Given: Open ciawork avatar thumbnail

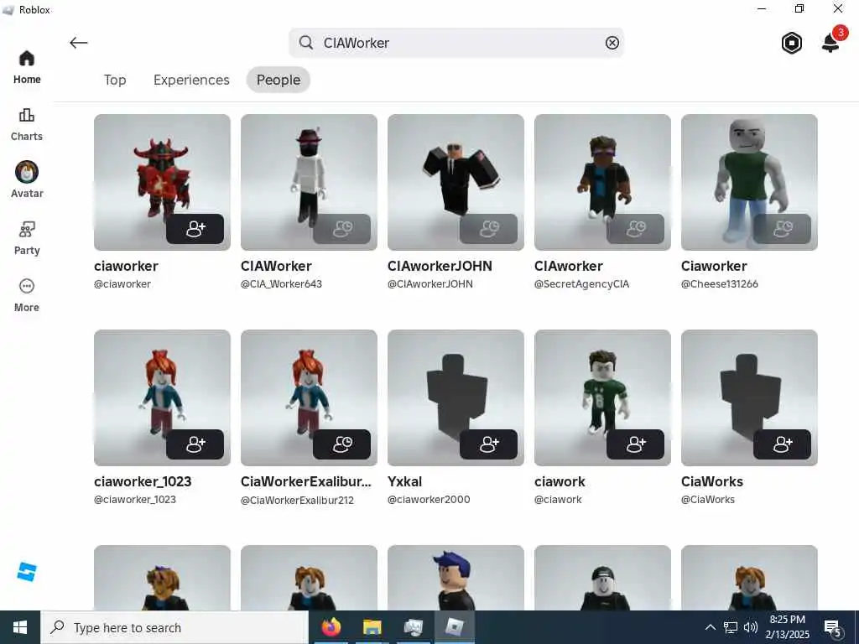Looking at the screenshot, I should [602, 398].
